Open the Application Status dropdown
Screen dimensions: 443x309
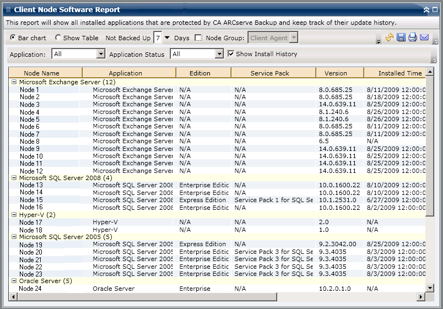click(218, 54)
